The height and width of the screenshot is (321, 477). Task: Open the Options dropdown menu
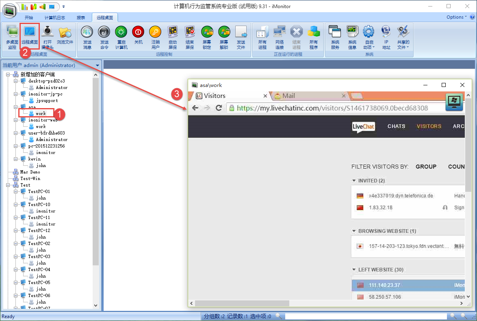pos(456,17)
